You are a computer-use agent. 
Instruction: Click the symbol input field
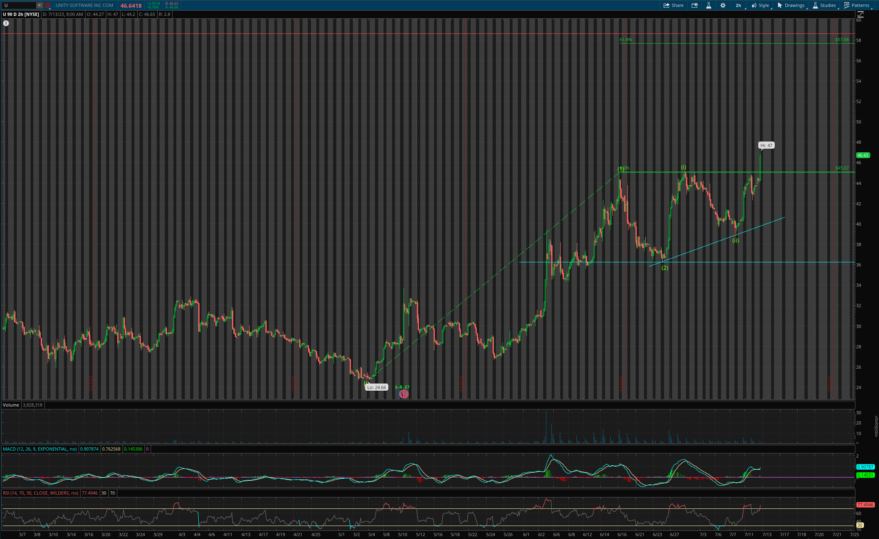tap(18, 5)
